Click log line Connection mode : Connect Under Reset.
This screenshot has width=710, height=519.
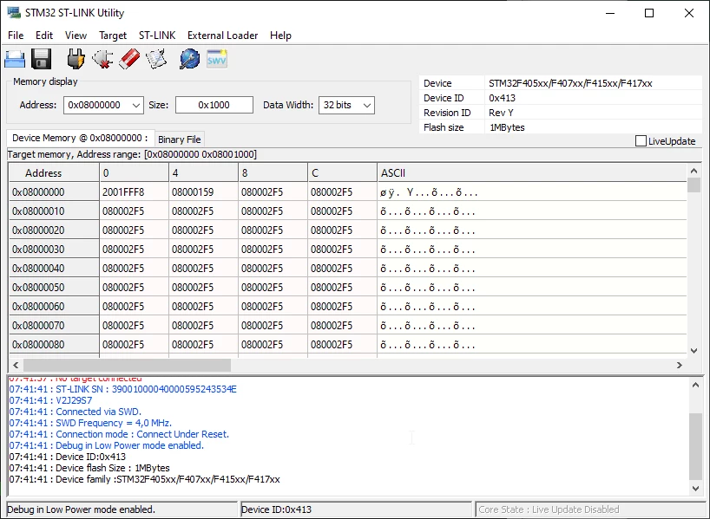click(119, 434)
